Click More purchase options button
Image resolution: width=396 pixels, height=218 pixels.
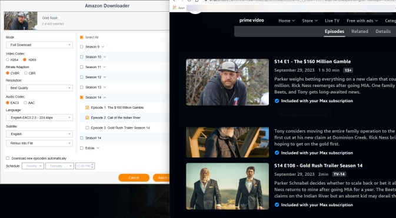pyautogui.click(x=303, y=115)
